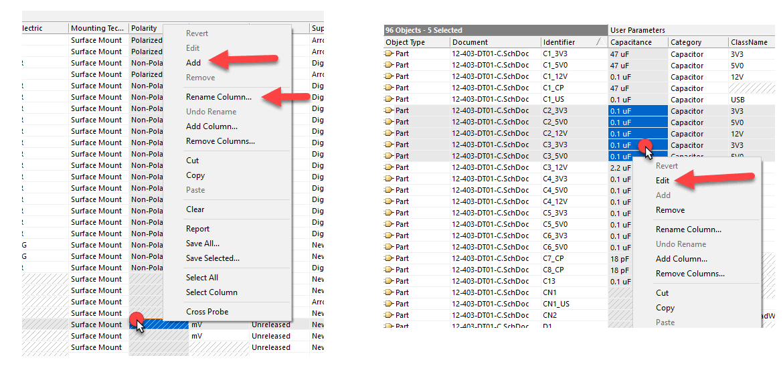
Task: Click the Part icon in the CN1_US row
Action: [389, 304]
